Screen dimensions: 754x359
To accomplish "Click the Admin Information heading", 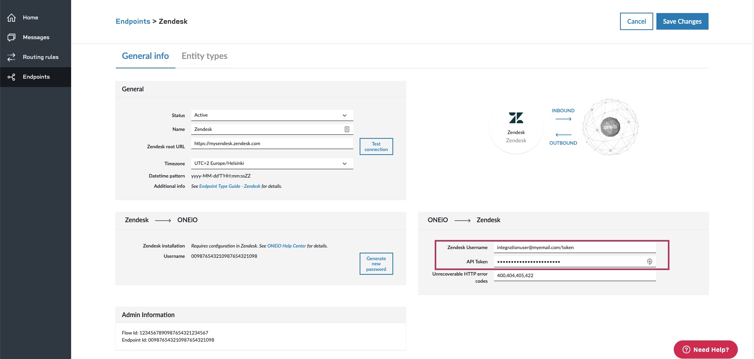I will (x=148, y=315).
